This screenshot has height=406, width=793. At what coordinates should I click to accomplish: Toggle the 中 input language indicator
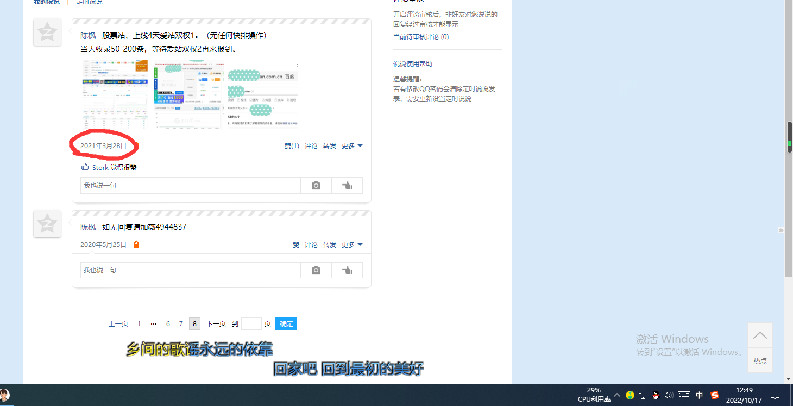[700, 395]
